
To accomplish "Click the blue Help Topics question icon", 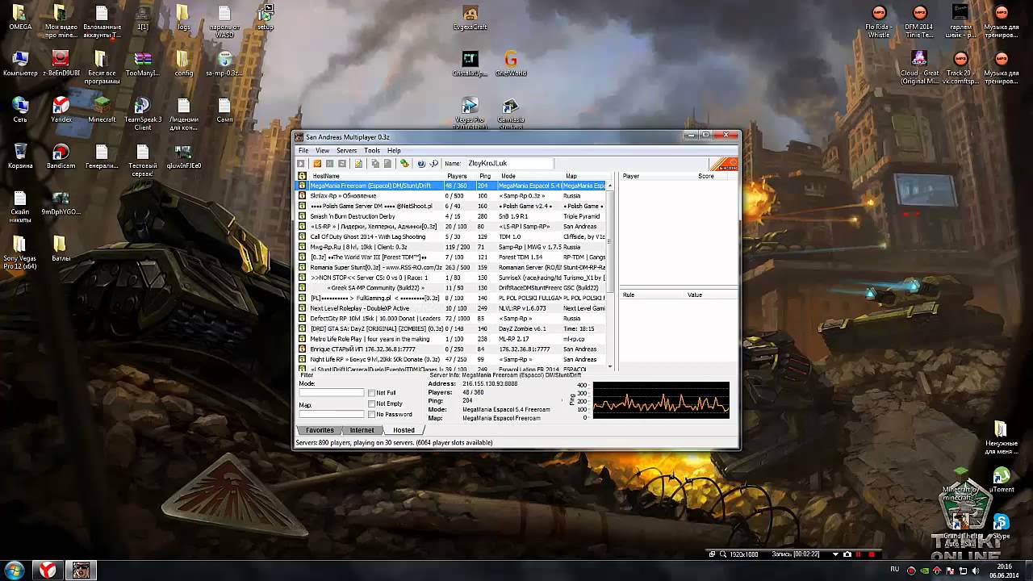I will (x=421, y=164).
